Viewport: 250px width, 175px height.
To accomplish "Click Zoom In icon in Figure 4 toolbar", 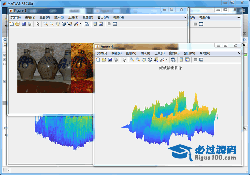I will [132, 60].
